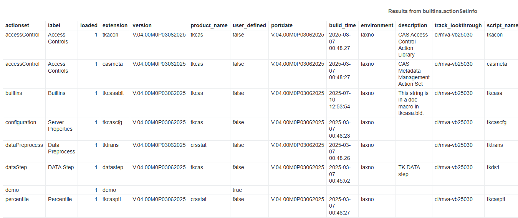518x218 pixels.
Task: Click the product_name column header
Action: pyautogui.click(x=209, y=25)
